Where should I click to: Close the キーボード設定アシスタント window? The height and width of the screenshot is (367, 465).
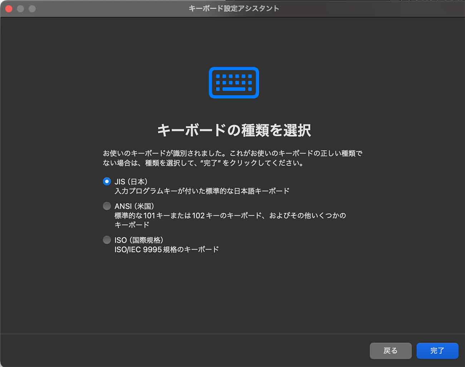pos(9,9)
